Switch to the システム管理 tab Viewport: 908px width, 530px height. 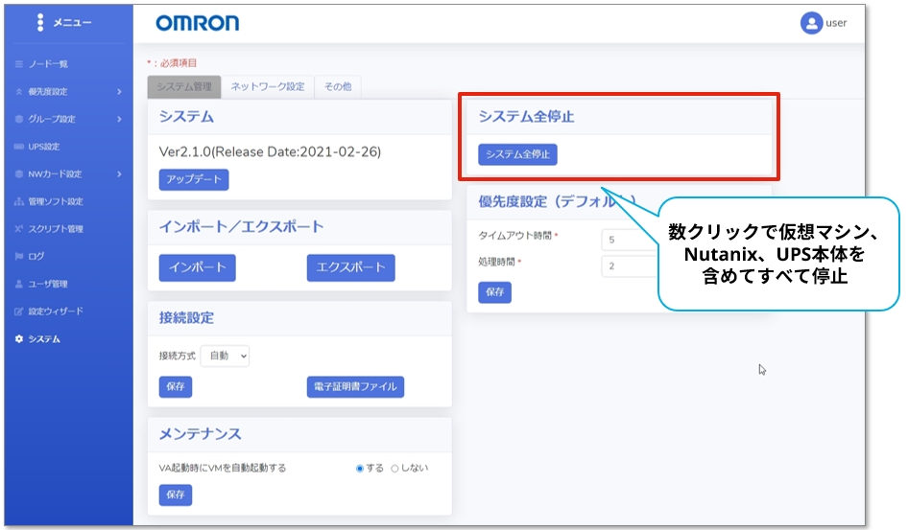184,86
